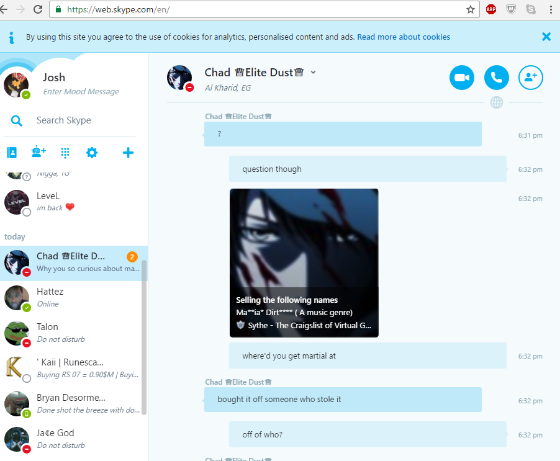560x461 pixels.
Task: Click the 'off of who?' message
Action: click(x=368, y=434)
